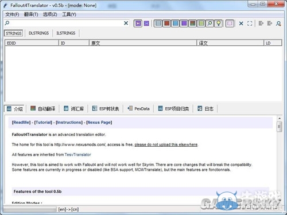Sort by the EDID column header
This screenshot has height=215, width=287.
[x=32, y=43]
